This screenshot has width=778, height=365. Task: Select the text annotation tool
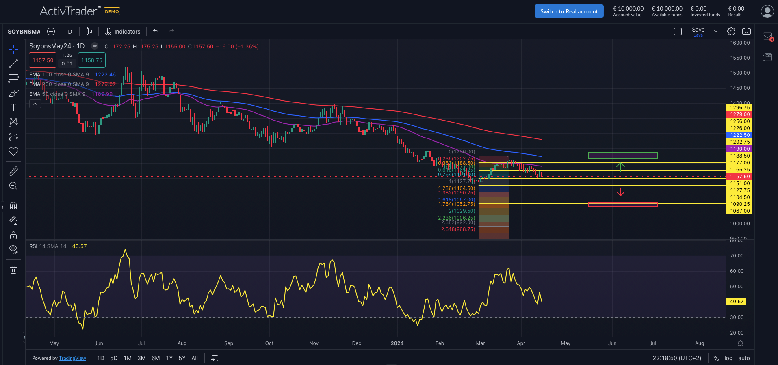point(13,108)
